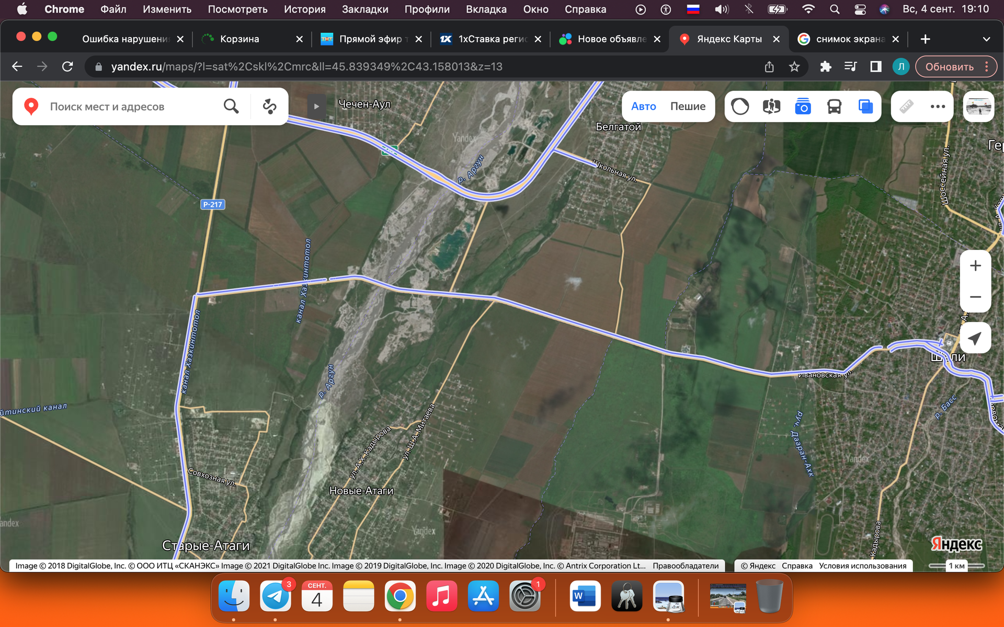This screenshot has height=627, width=1004.
Task: Select the ruler measurement tool
Action: pos(906,107)
